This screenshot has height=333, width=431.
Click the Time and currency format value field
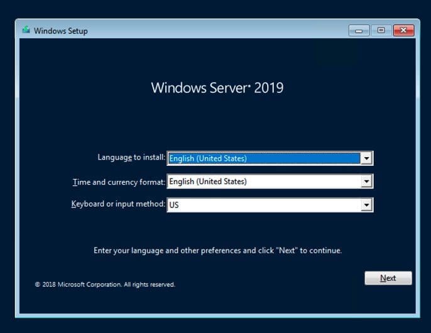264,182
